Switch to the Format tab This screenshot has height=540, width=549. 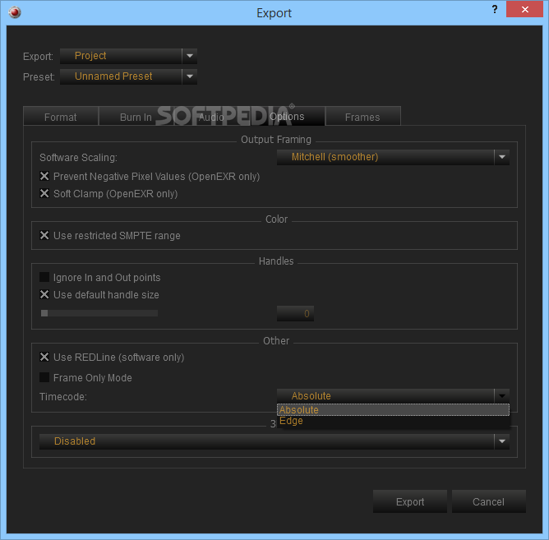(x=61, y=117)
